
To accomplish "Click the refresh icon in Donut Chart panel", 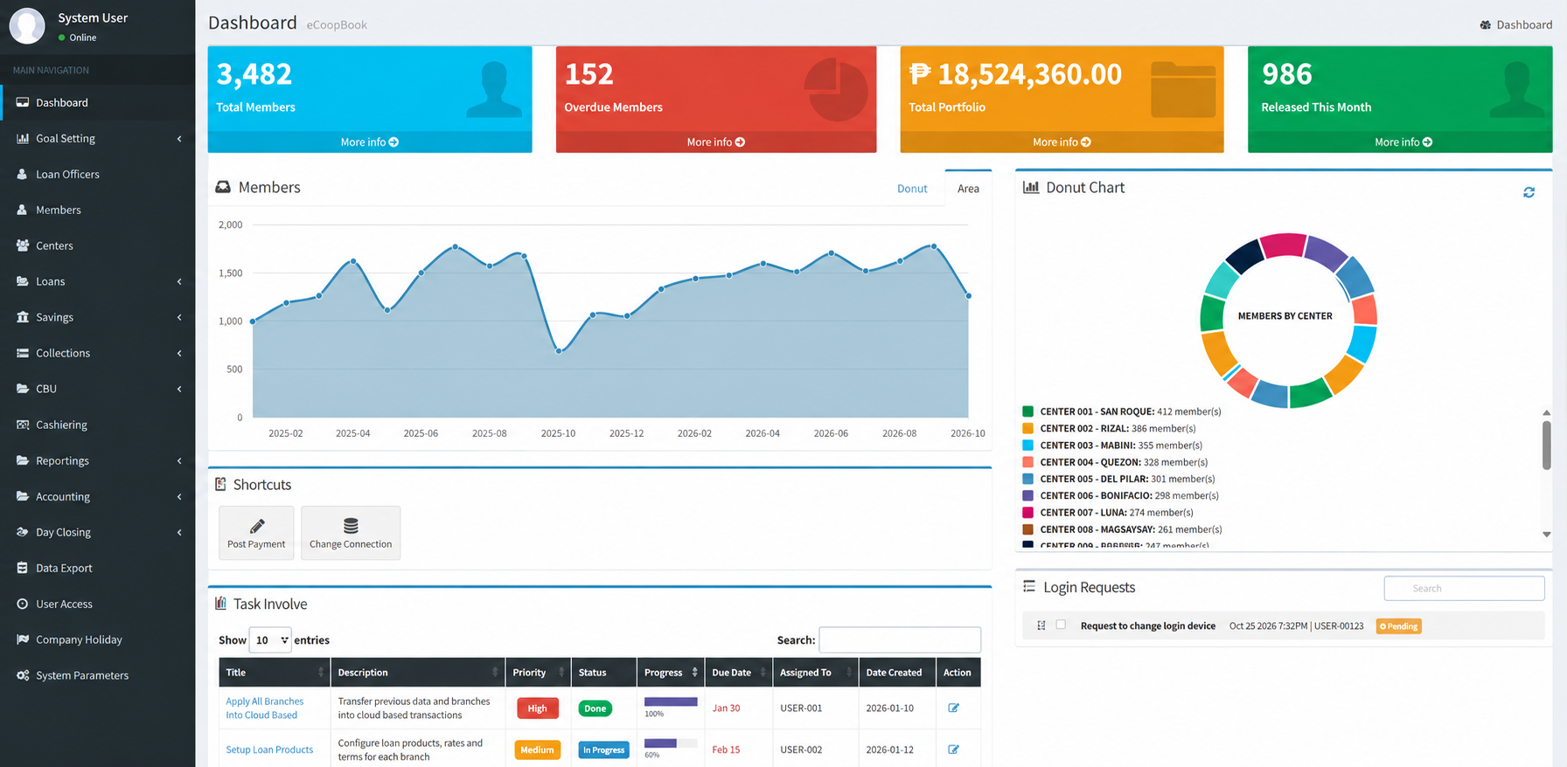I will pos(1529,192).
